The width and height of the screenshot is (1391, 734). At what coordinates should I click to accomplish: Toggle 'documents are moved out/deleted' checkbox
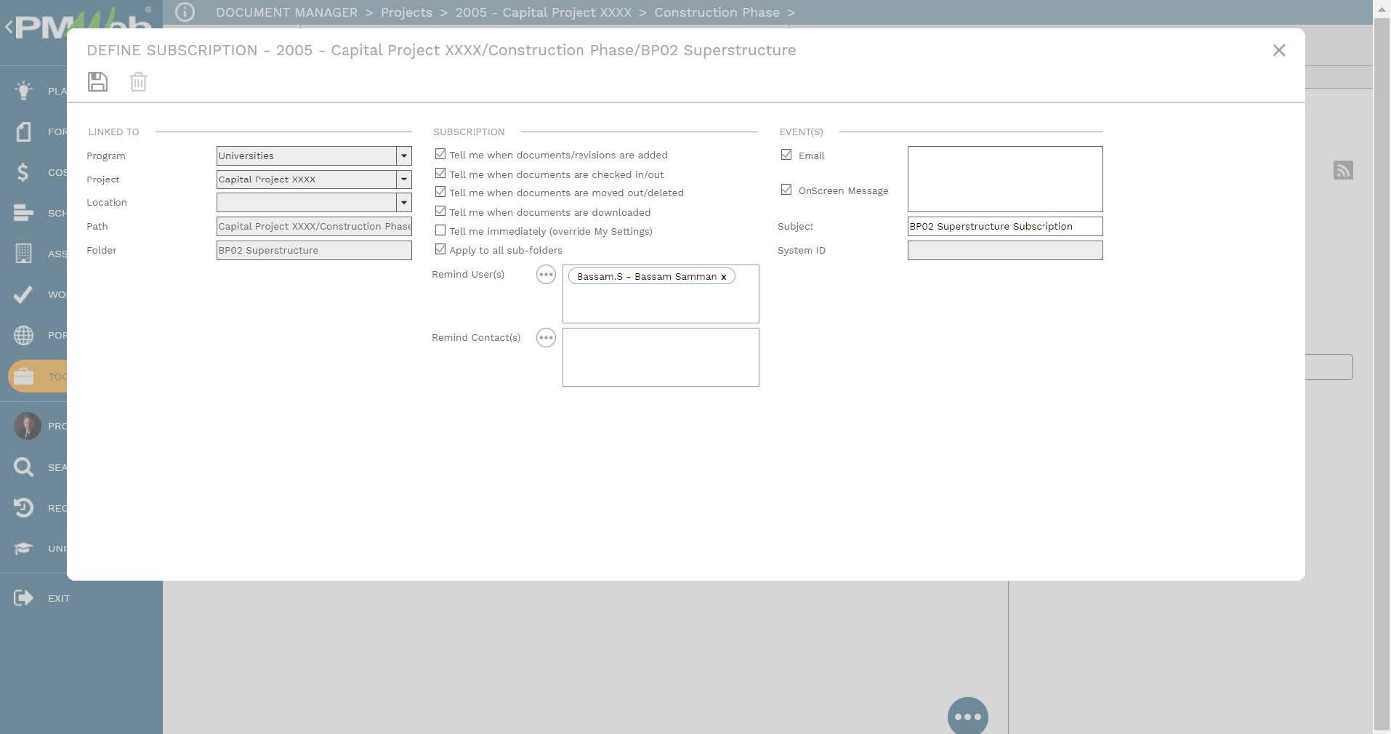click(440, 192)
